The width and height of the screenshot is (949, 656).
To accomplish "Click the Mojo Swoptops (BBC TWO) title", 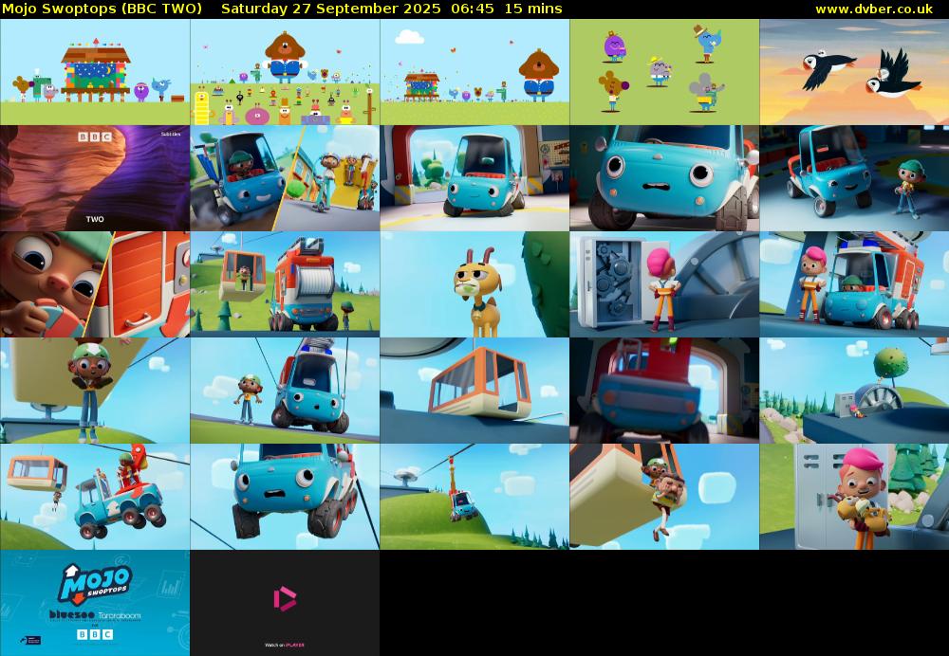I will coord(102,9).
